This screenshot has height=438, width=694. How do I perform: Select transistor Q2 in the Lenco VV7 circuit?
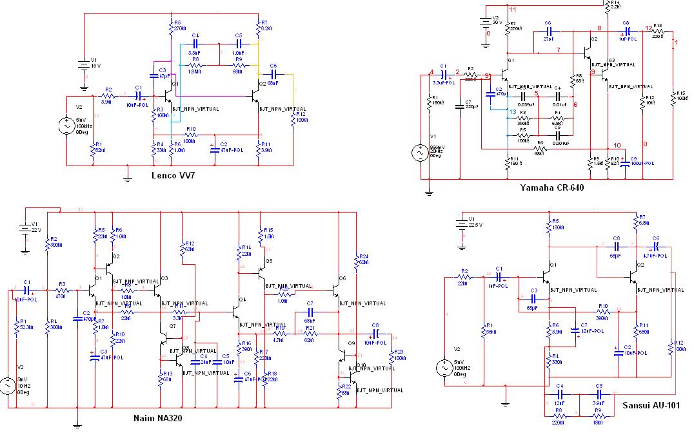point(256,96)
